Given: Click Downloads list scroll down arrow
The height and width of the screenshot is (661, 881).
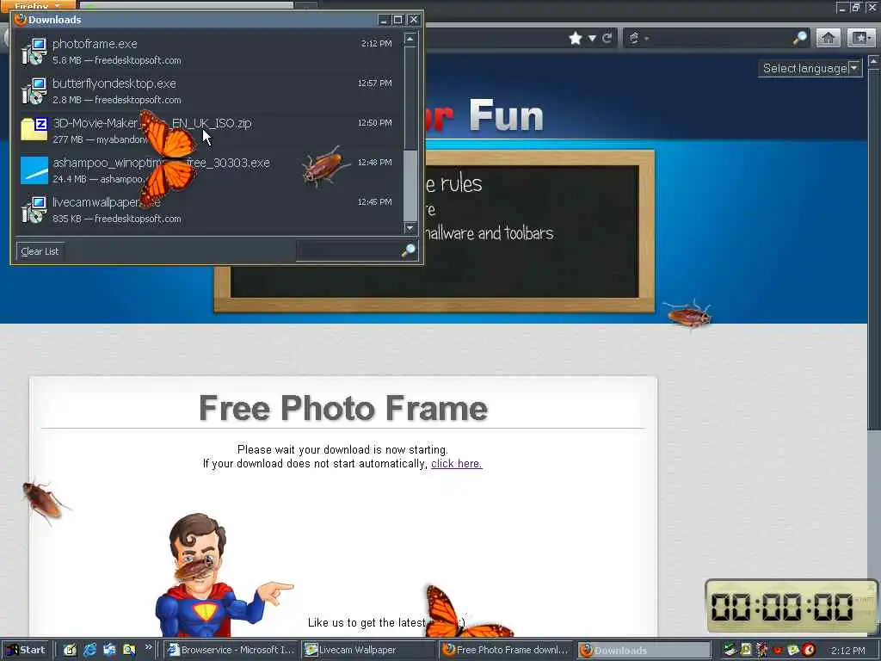Looking at the screenshot, I should [410, 227].
